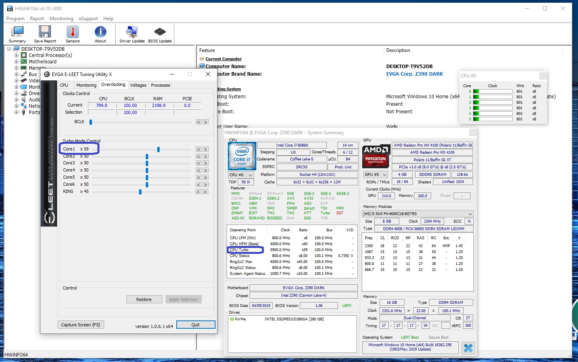The image size is (578, 362).
Task: Click BCLK decrease arrow button
Action: pyautogui.click(x=198, y=122)
